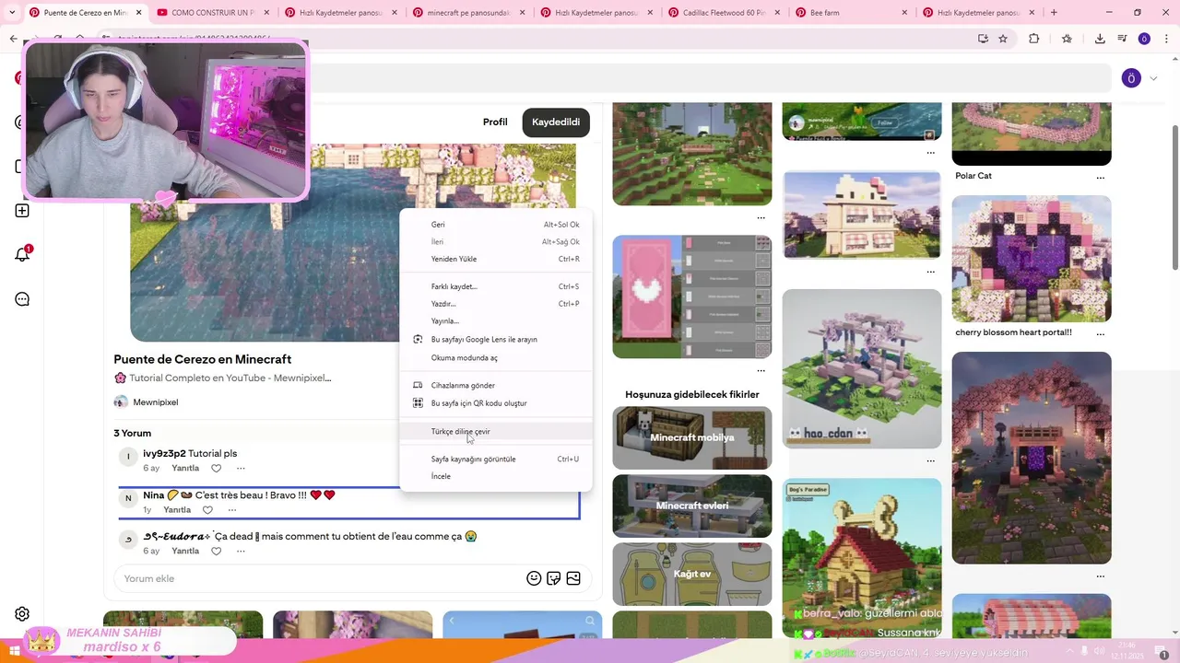Reply to ivy9z3p2 with Yanıtla
Screen dimensions: 1180x663
coord(185,469)
